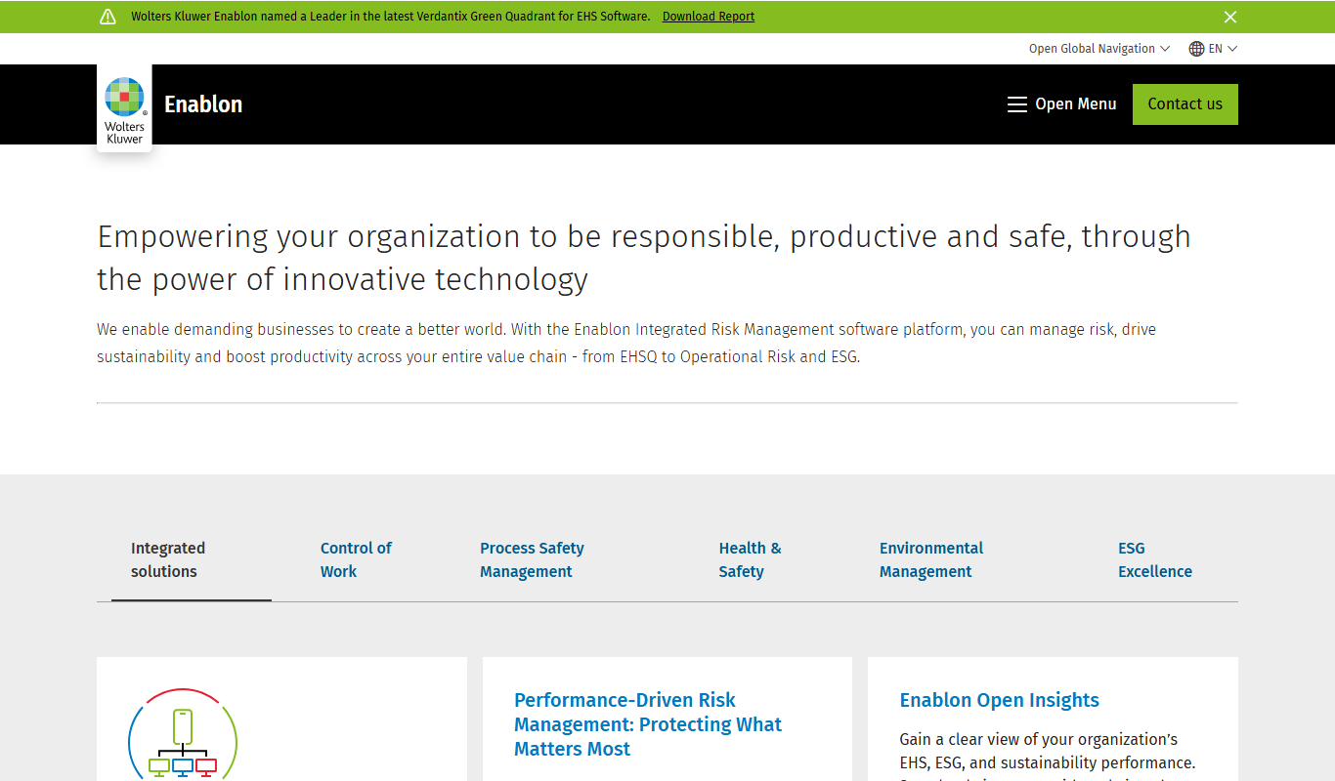The height and width of the screenshot is (781, 1335).
Task: Open the EN language selector chevron
Action: pos(1232,49)
